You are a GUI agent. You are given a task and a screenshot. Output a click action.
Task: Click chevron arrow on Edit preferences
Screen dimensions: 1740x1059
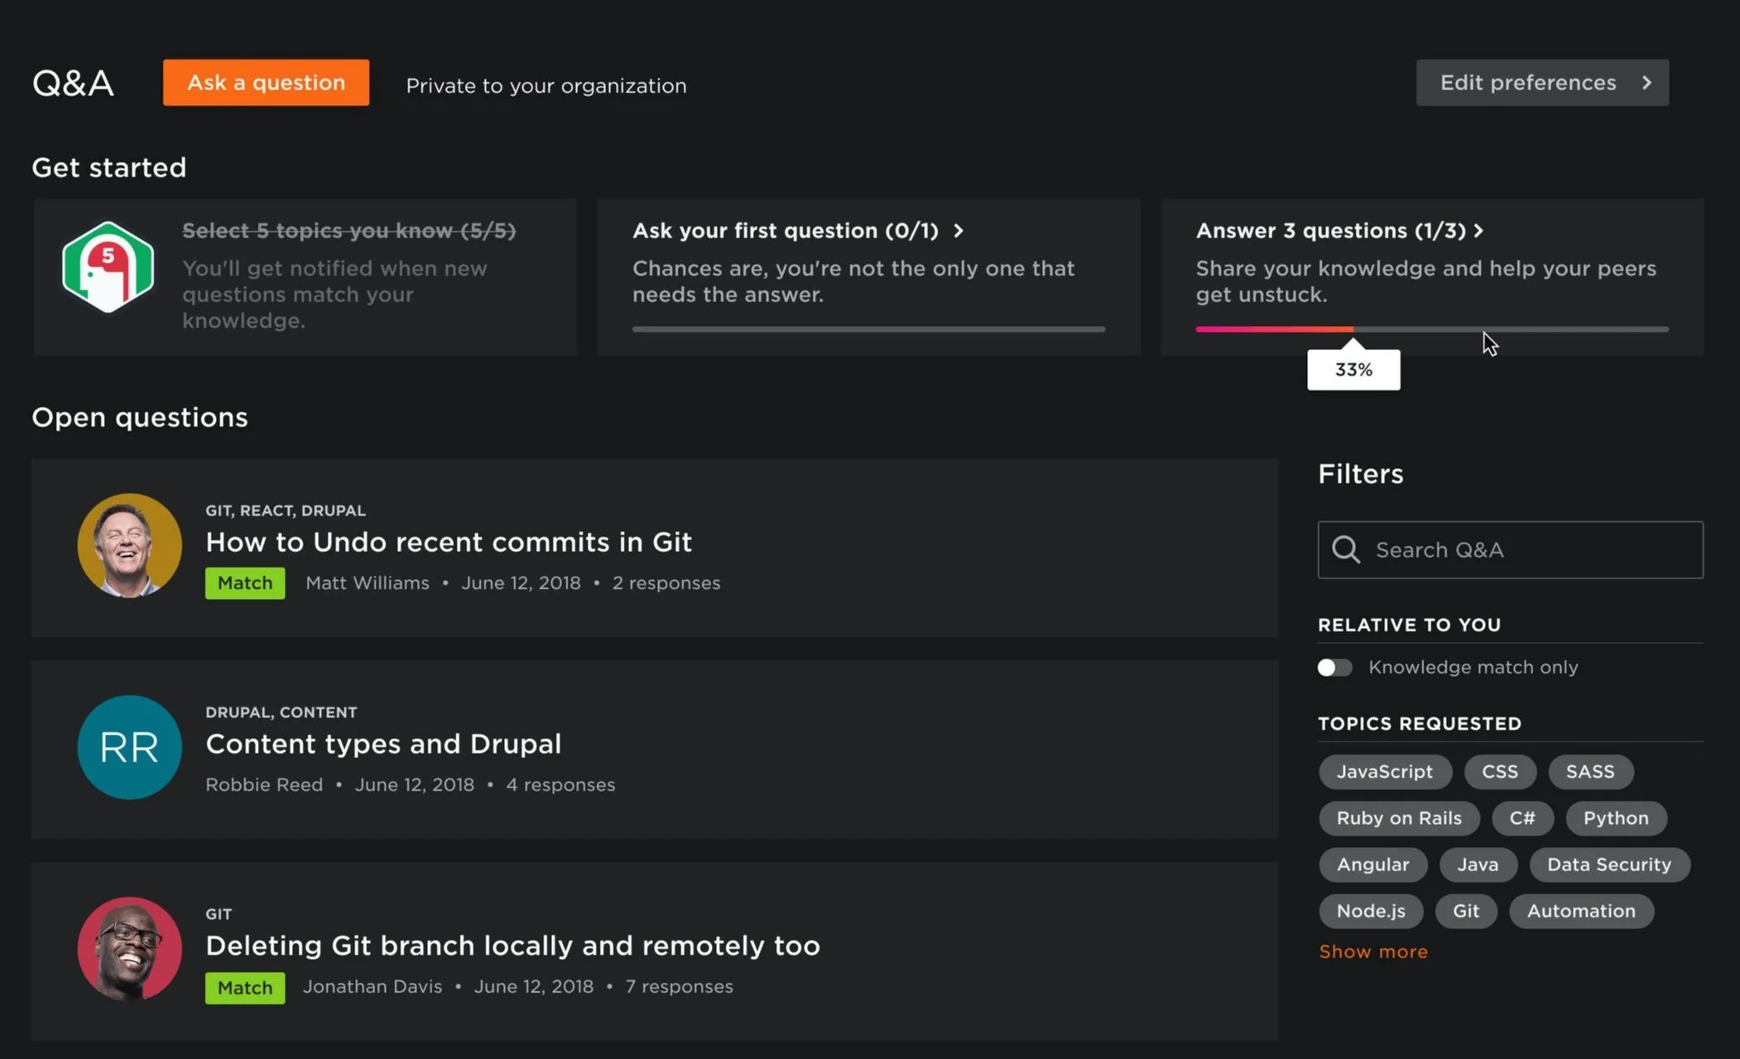click(1646, 83)
